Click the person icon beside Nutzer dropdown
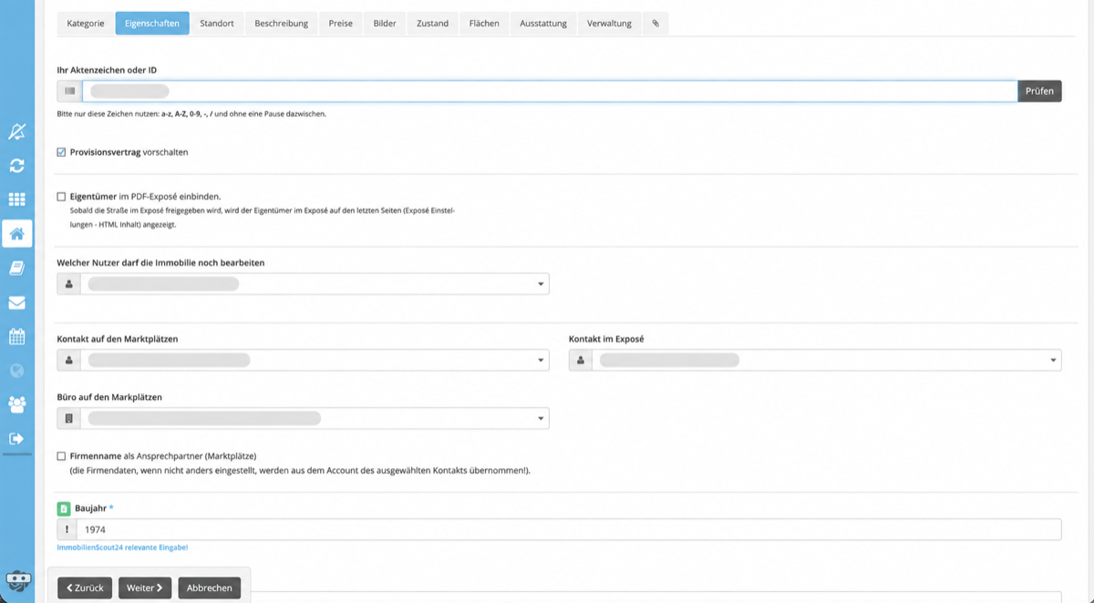 click(x=68, y=284)
